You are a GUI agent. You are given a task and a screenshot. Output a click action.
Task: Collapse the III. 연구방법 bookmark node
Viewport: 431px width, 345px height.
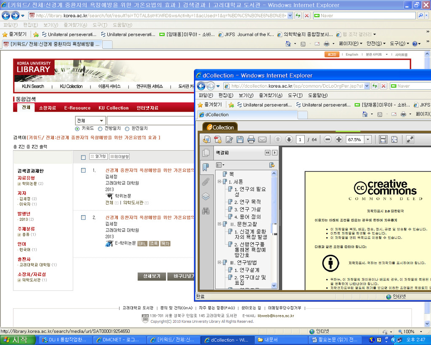tap(219, 262)
